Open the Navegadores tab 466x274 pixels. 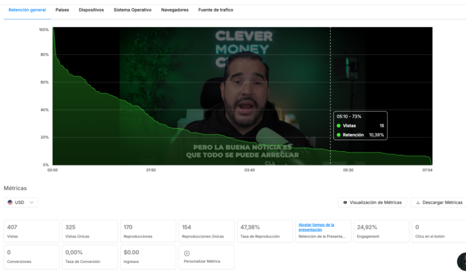point(175,10)
